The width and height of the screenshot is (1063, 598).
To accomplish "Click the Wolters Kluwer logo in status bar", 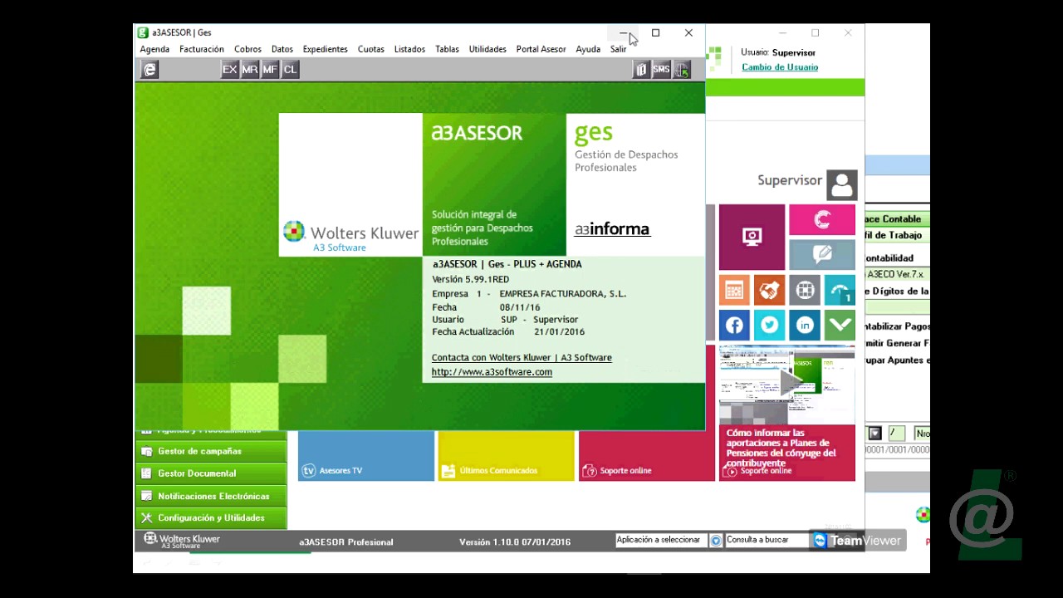I will [x=182, y=541].
